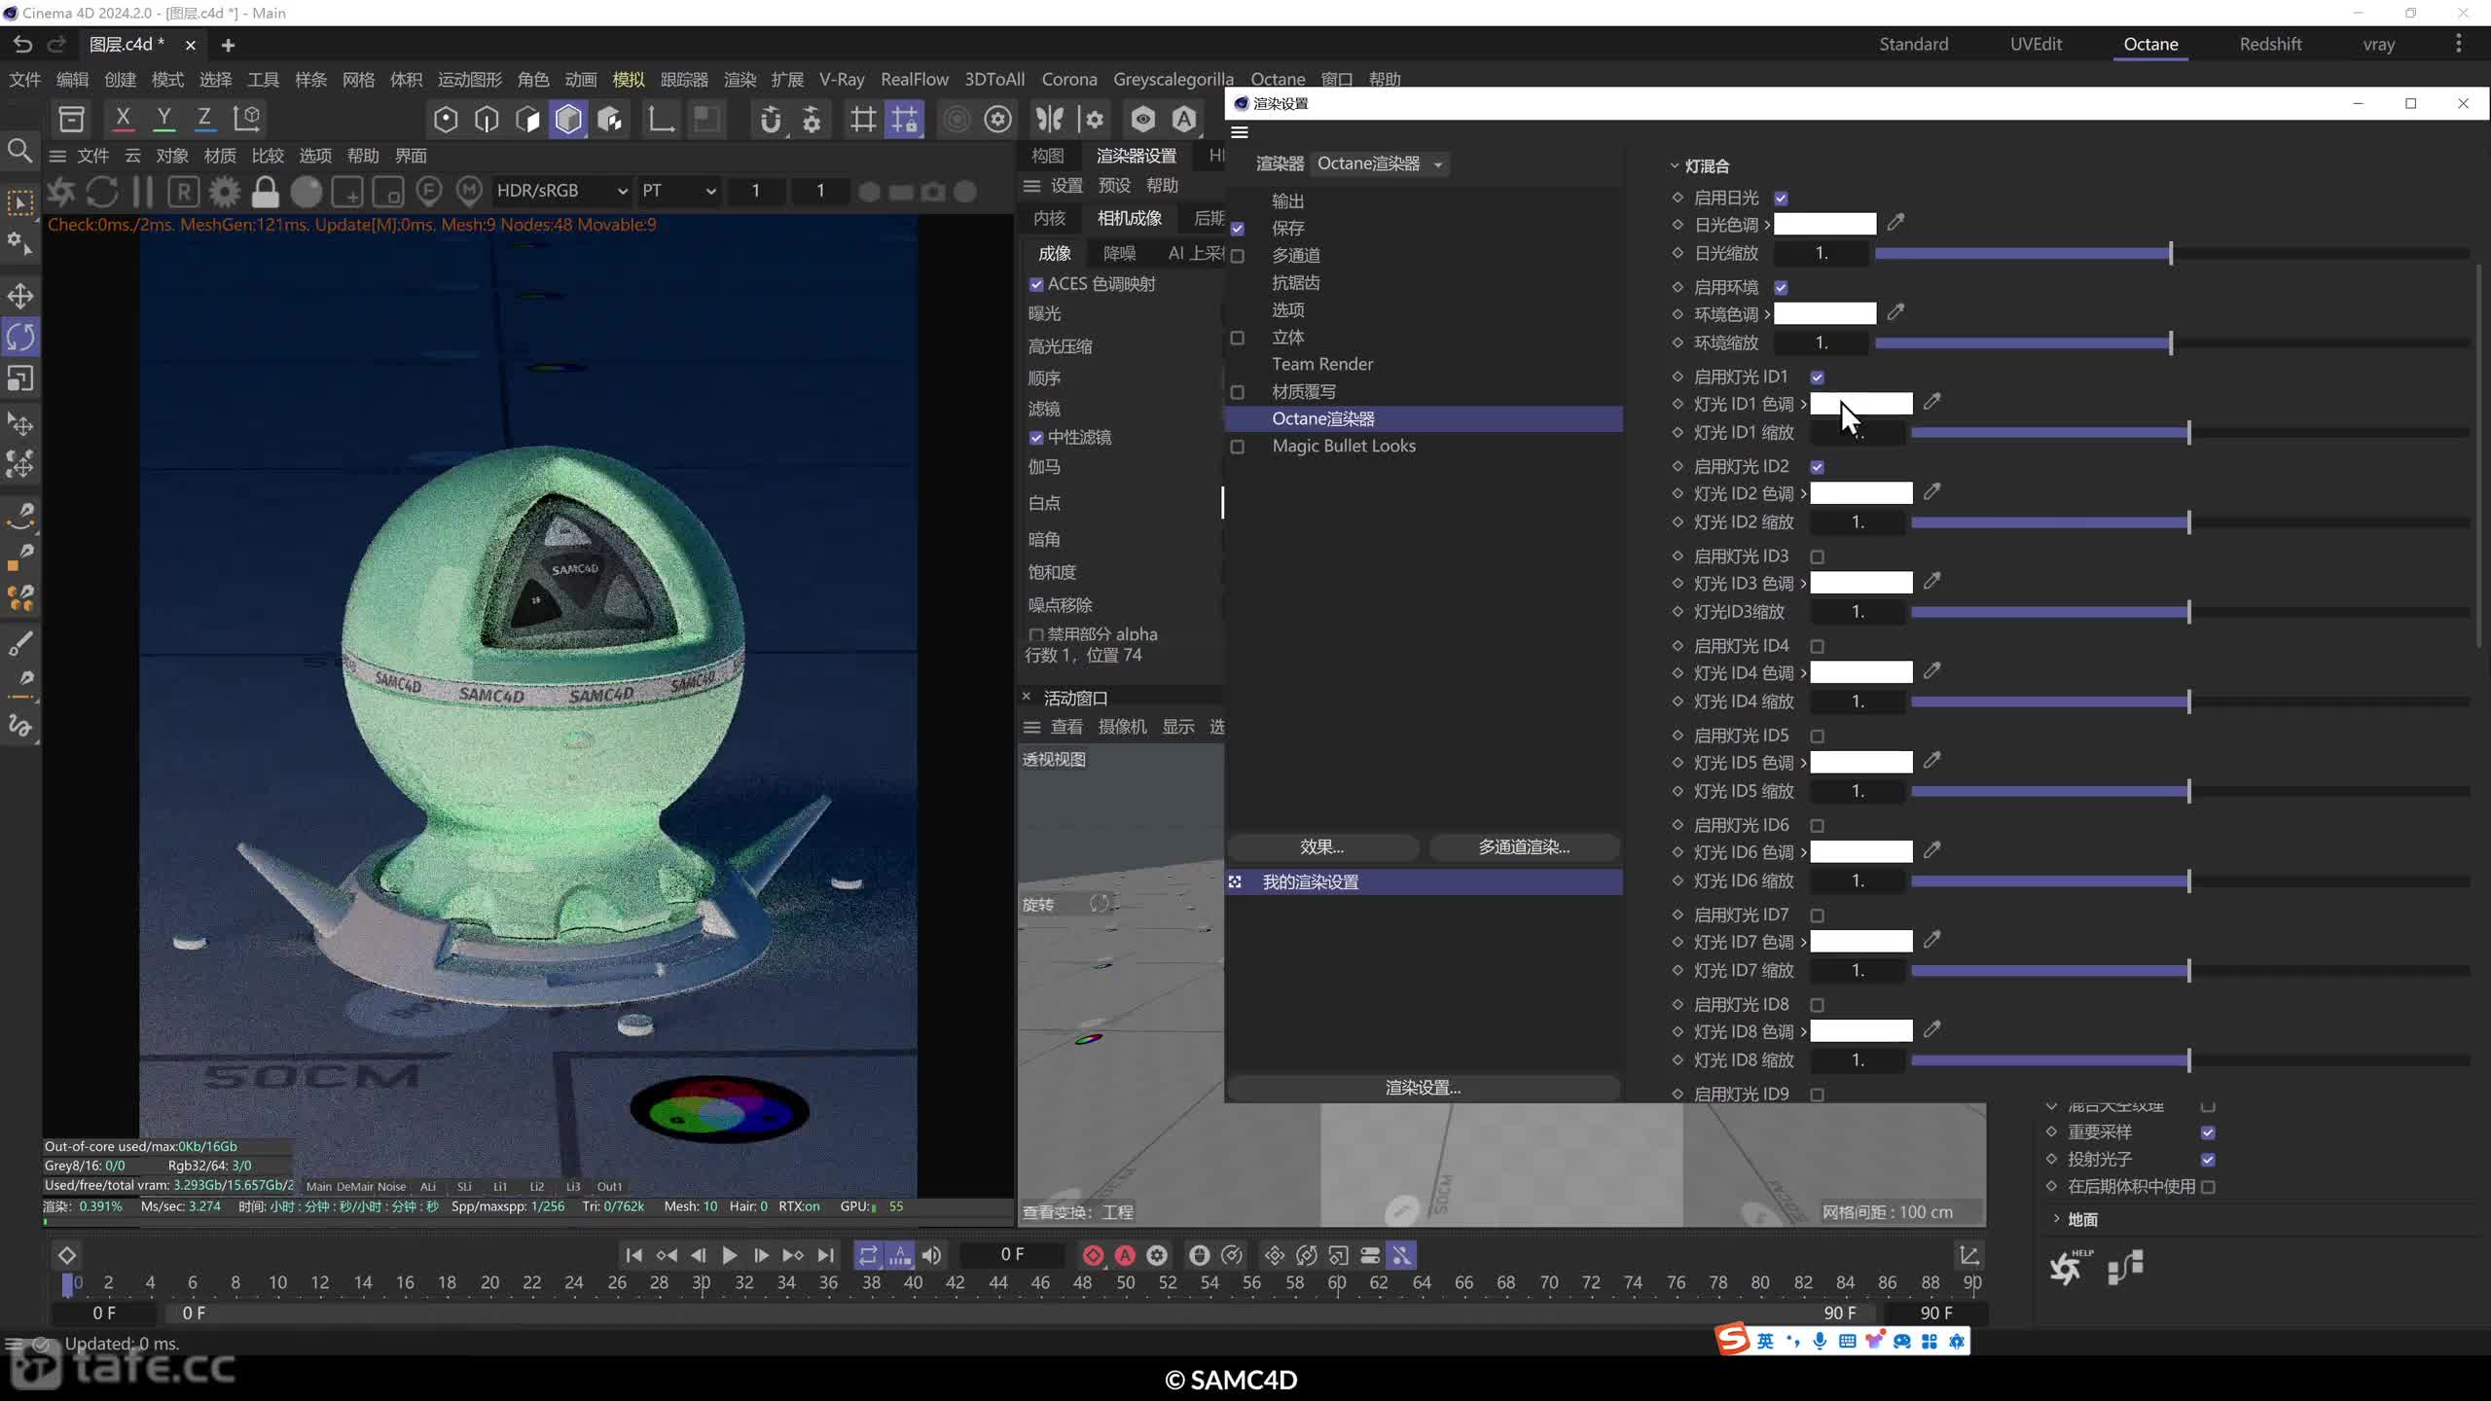Pick Light ID1 tint with eyedropper

tap(1931, 402)
